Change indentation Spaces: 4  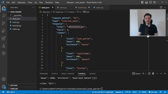119,92
